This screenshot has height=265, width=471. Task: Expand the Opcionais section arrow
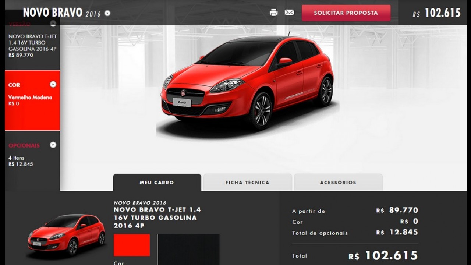(53, 145)
